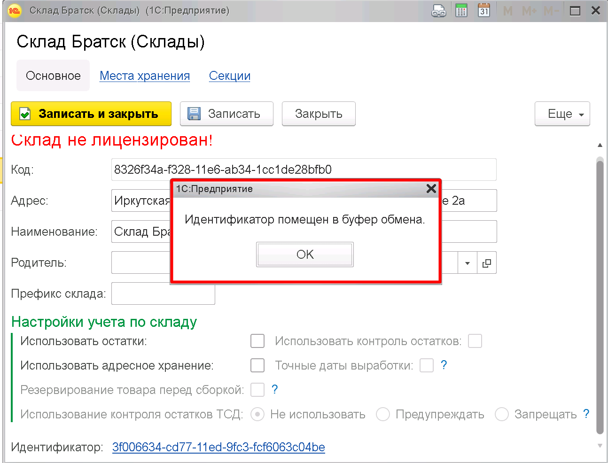Click the Код input field
This screenshot has height=463, width=608.
(x=304, y=170)
